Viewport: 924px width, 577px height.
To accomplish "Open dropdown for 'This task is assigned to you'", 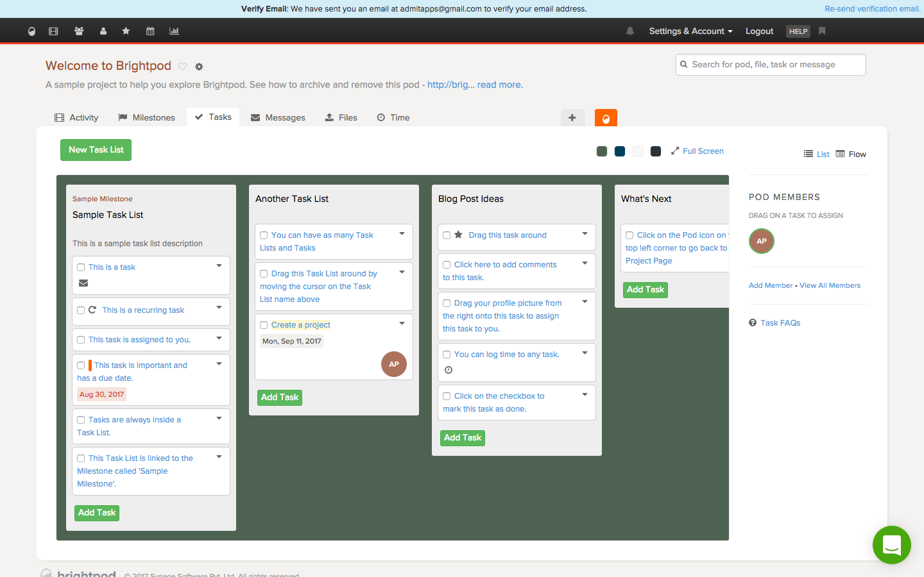I will coord(219,338).
